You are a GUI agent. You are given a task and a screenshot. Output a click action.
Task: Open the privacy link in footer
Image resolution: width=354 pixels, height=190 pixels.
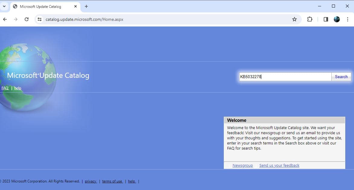(91, 181)
